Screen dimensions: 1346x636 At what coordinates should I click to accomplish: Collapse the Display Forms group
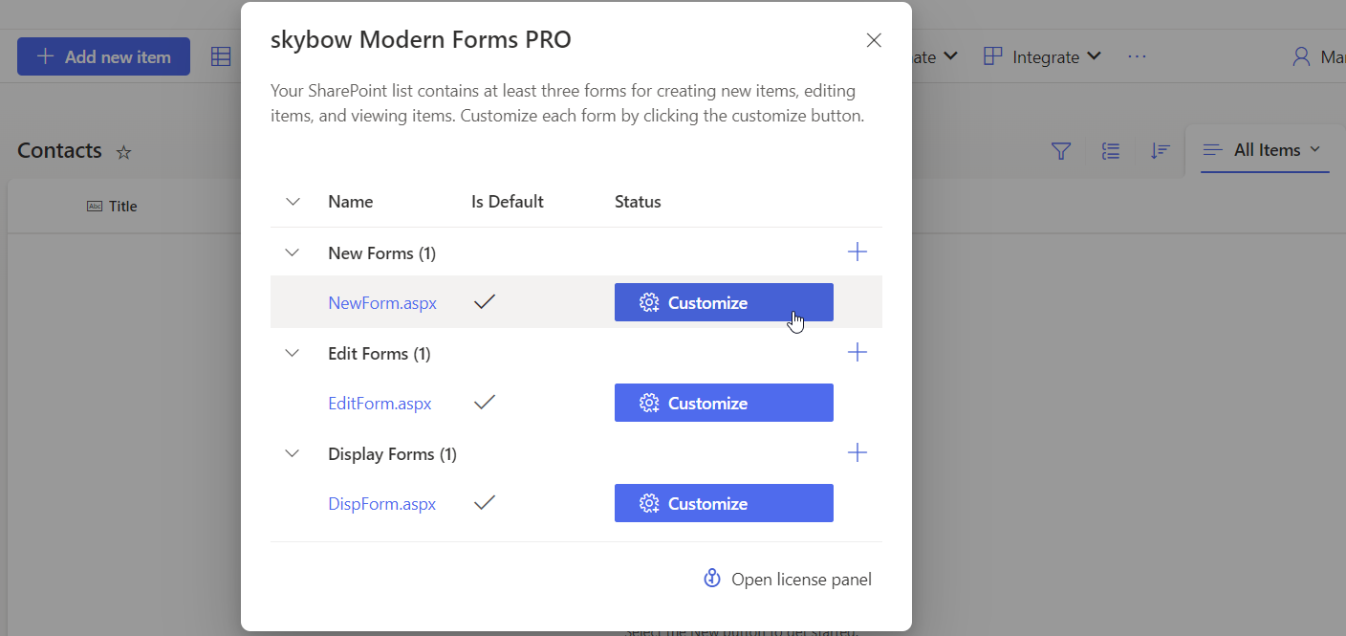[x=293, y=453]
